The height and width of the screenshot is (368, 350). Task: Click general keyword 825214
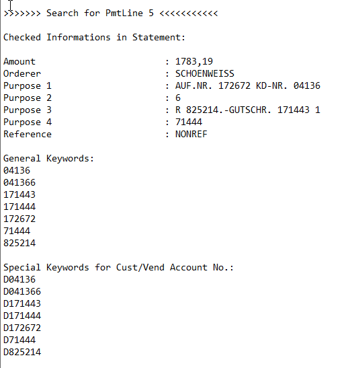pyautogui.click(x=19, y=243)
